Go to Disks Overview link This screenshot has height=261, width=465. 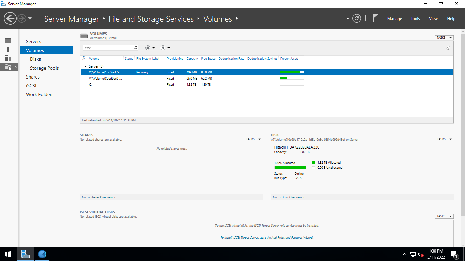(x=288, y=197)
